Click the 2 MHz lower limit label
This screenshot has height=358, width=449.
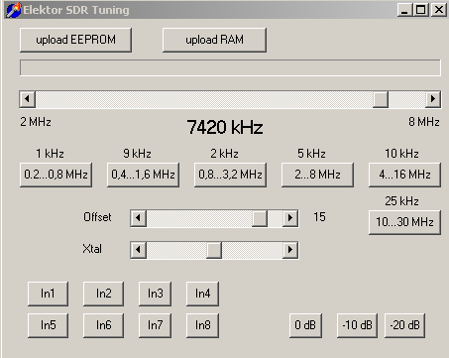click(36, 122)
